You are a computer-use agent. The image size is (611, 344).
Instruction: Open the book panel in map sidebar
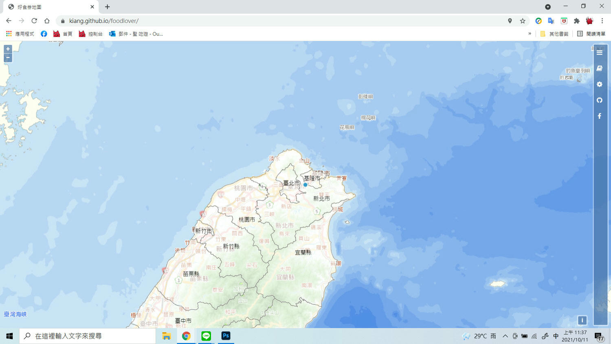pos(599,68)
